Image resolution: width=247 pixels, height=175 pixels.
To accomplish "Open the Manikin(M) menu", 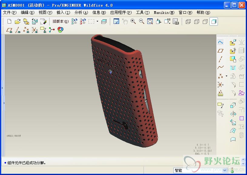I will coord(164,12).
